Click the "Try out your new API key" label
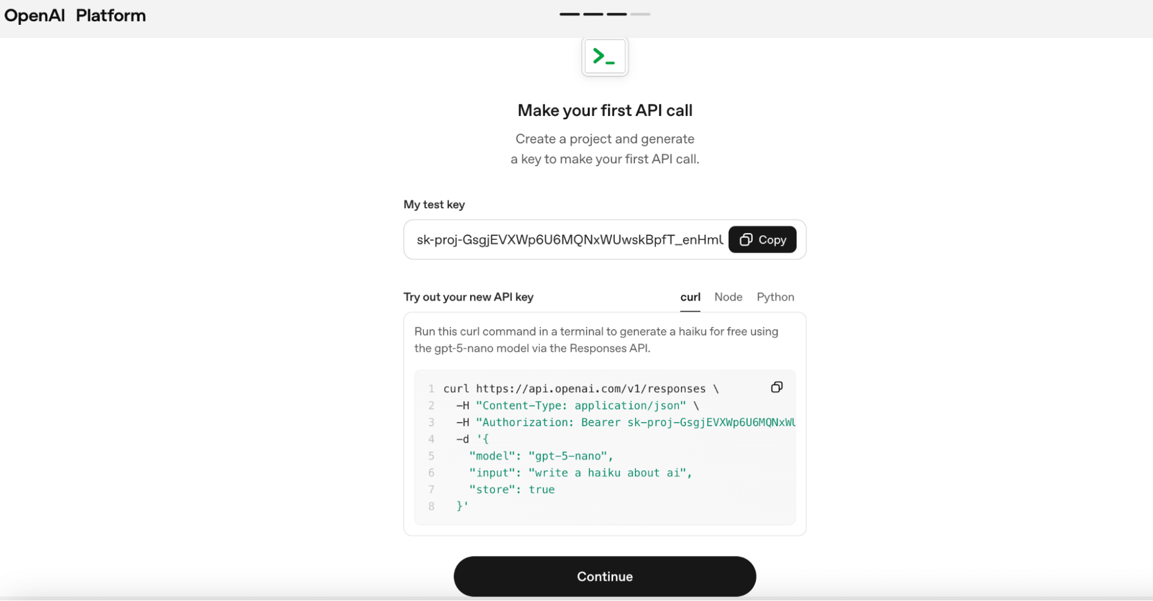Image resolution: width=1153 pixels, height=601 pixels. 468,297
